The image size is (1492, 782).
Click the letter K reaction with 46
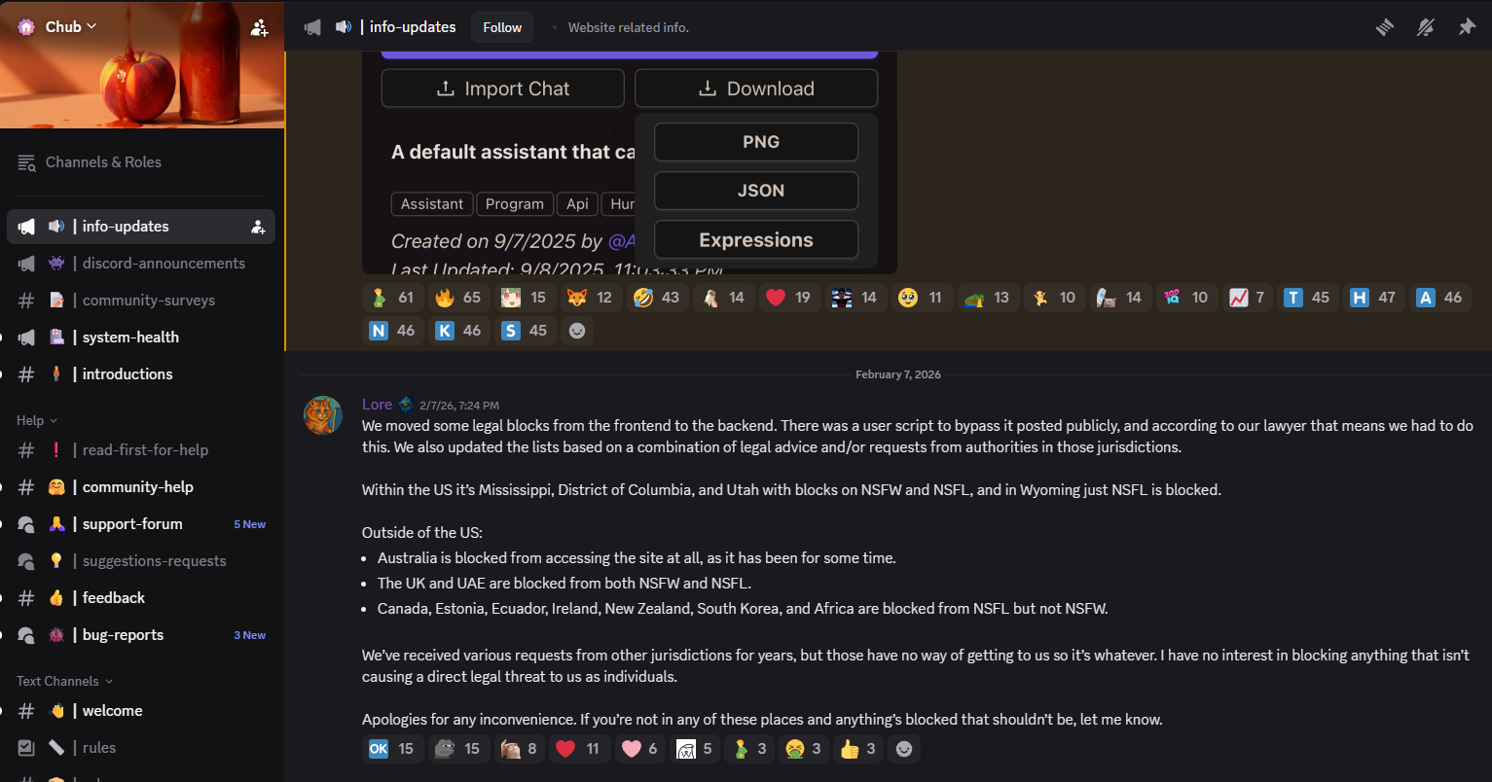coord(459,331)
